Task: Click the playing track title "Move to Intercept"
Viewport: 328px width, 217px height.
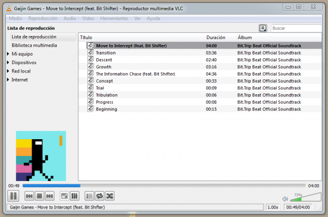Action: click(x=131, y=46)
